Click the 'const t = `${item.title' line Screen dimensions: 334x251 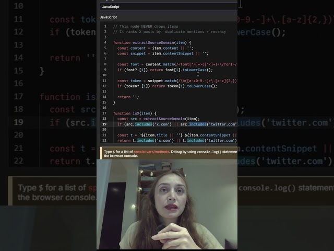point(177,135)
